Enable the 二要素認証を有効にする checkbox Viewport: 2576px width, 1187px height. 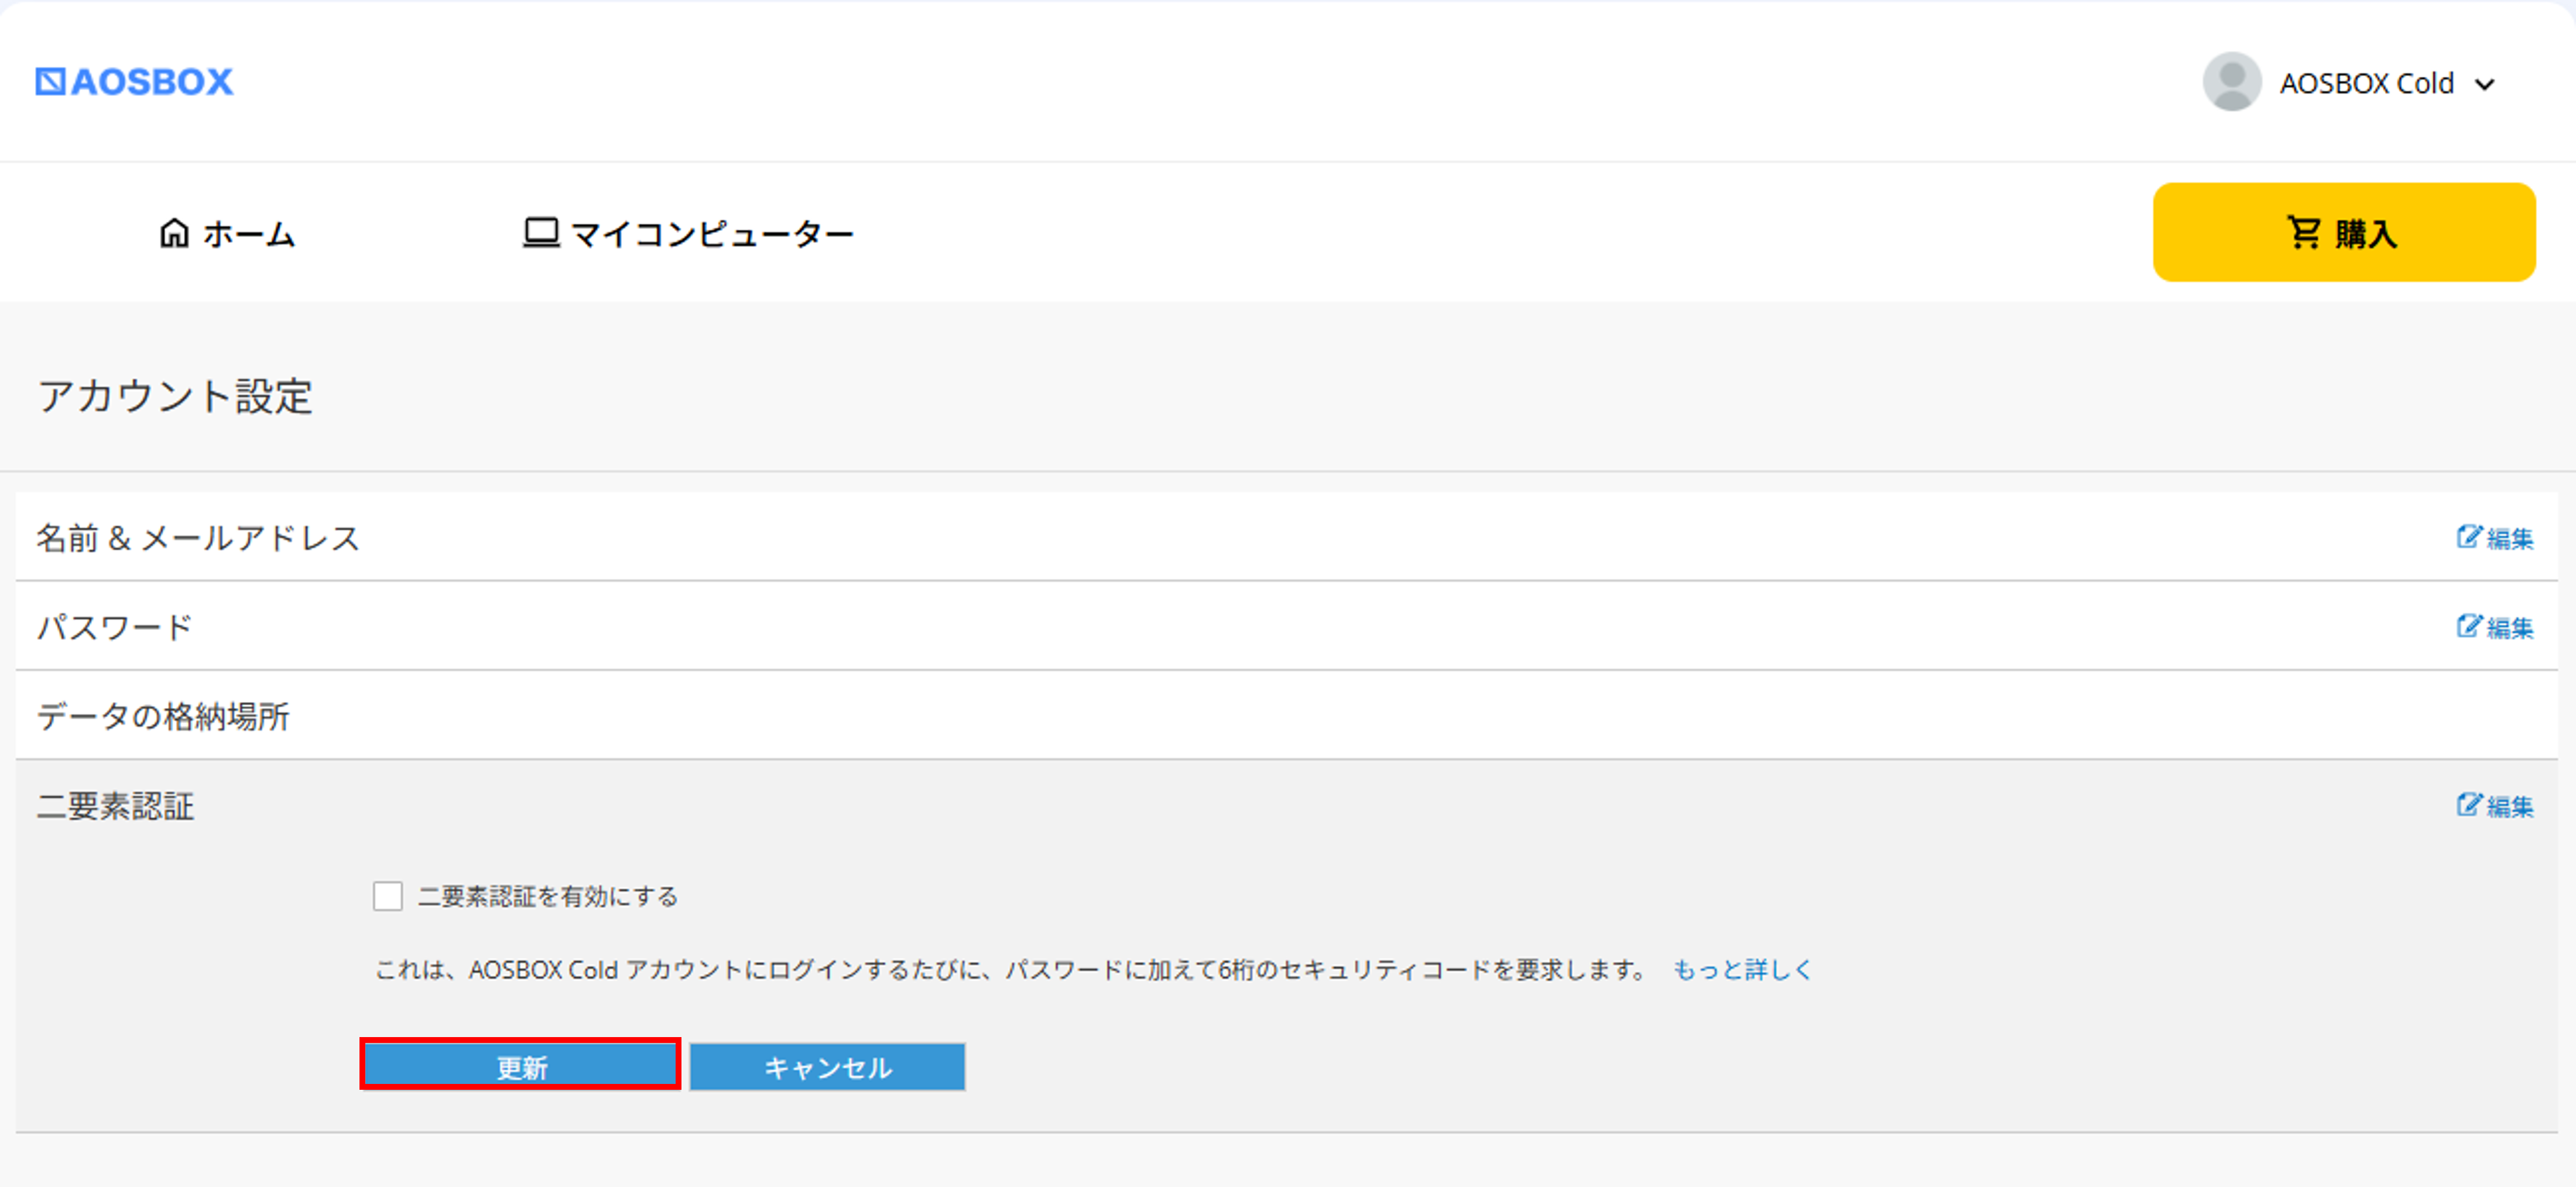pyautogui.click(x=388, y=896)
